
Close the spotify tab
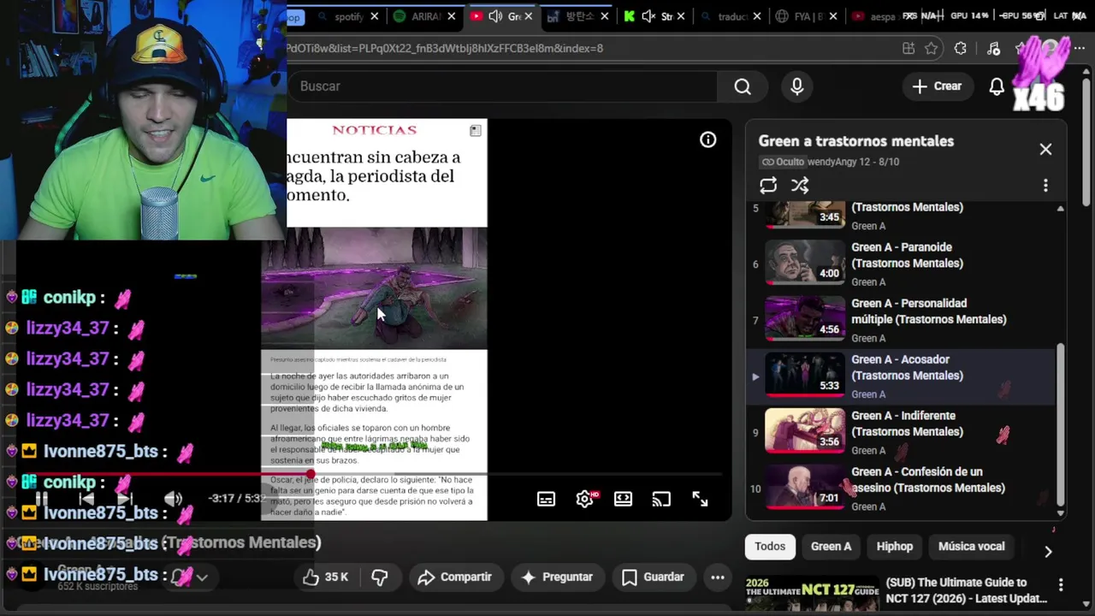point(376,16)
